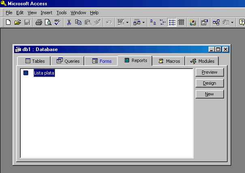Switch to the Queries tab
Image resolution: width=245 pixels, height=173 pixels.
point(68,61)
